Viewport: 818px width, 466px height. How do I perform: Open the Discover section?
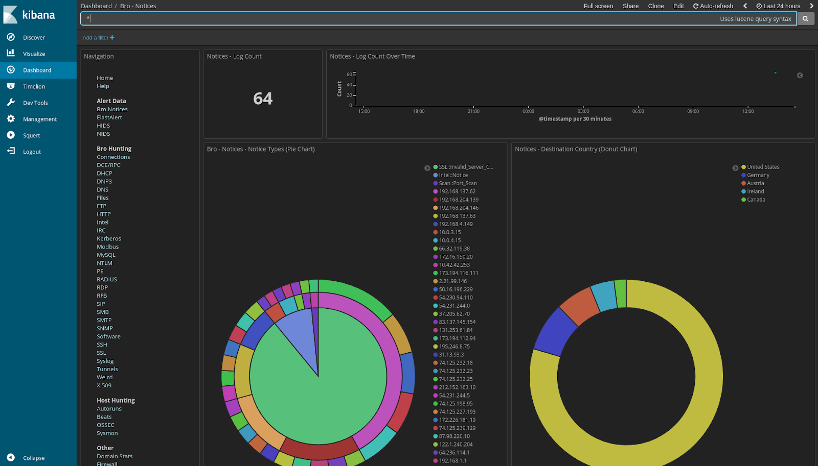[33, 37]
